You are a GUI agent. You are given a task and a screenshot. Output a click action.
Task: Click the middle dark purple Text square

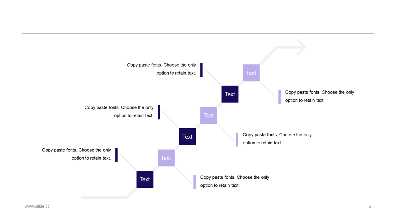187,137
